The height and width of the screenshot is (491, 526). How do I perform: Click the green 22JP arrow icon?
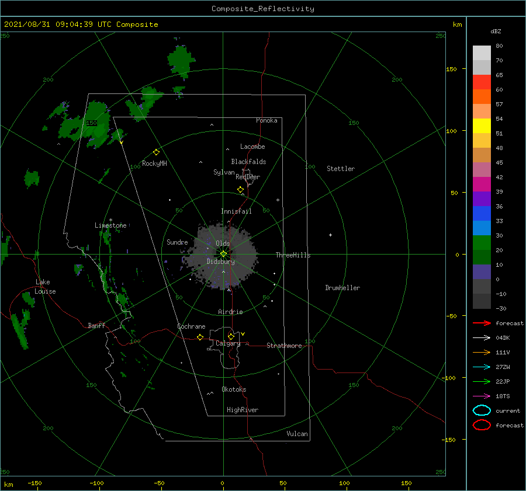(482, 381)
